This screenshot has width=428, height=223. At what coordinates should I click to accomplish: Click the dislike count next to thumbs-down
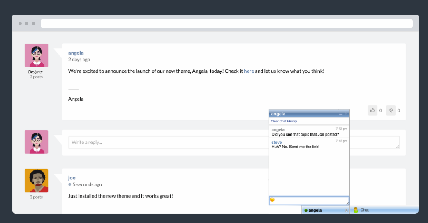point(398,111)
